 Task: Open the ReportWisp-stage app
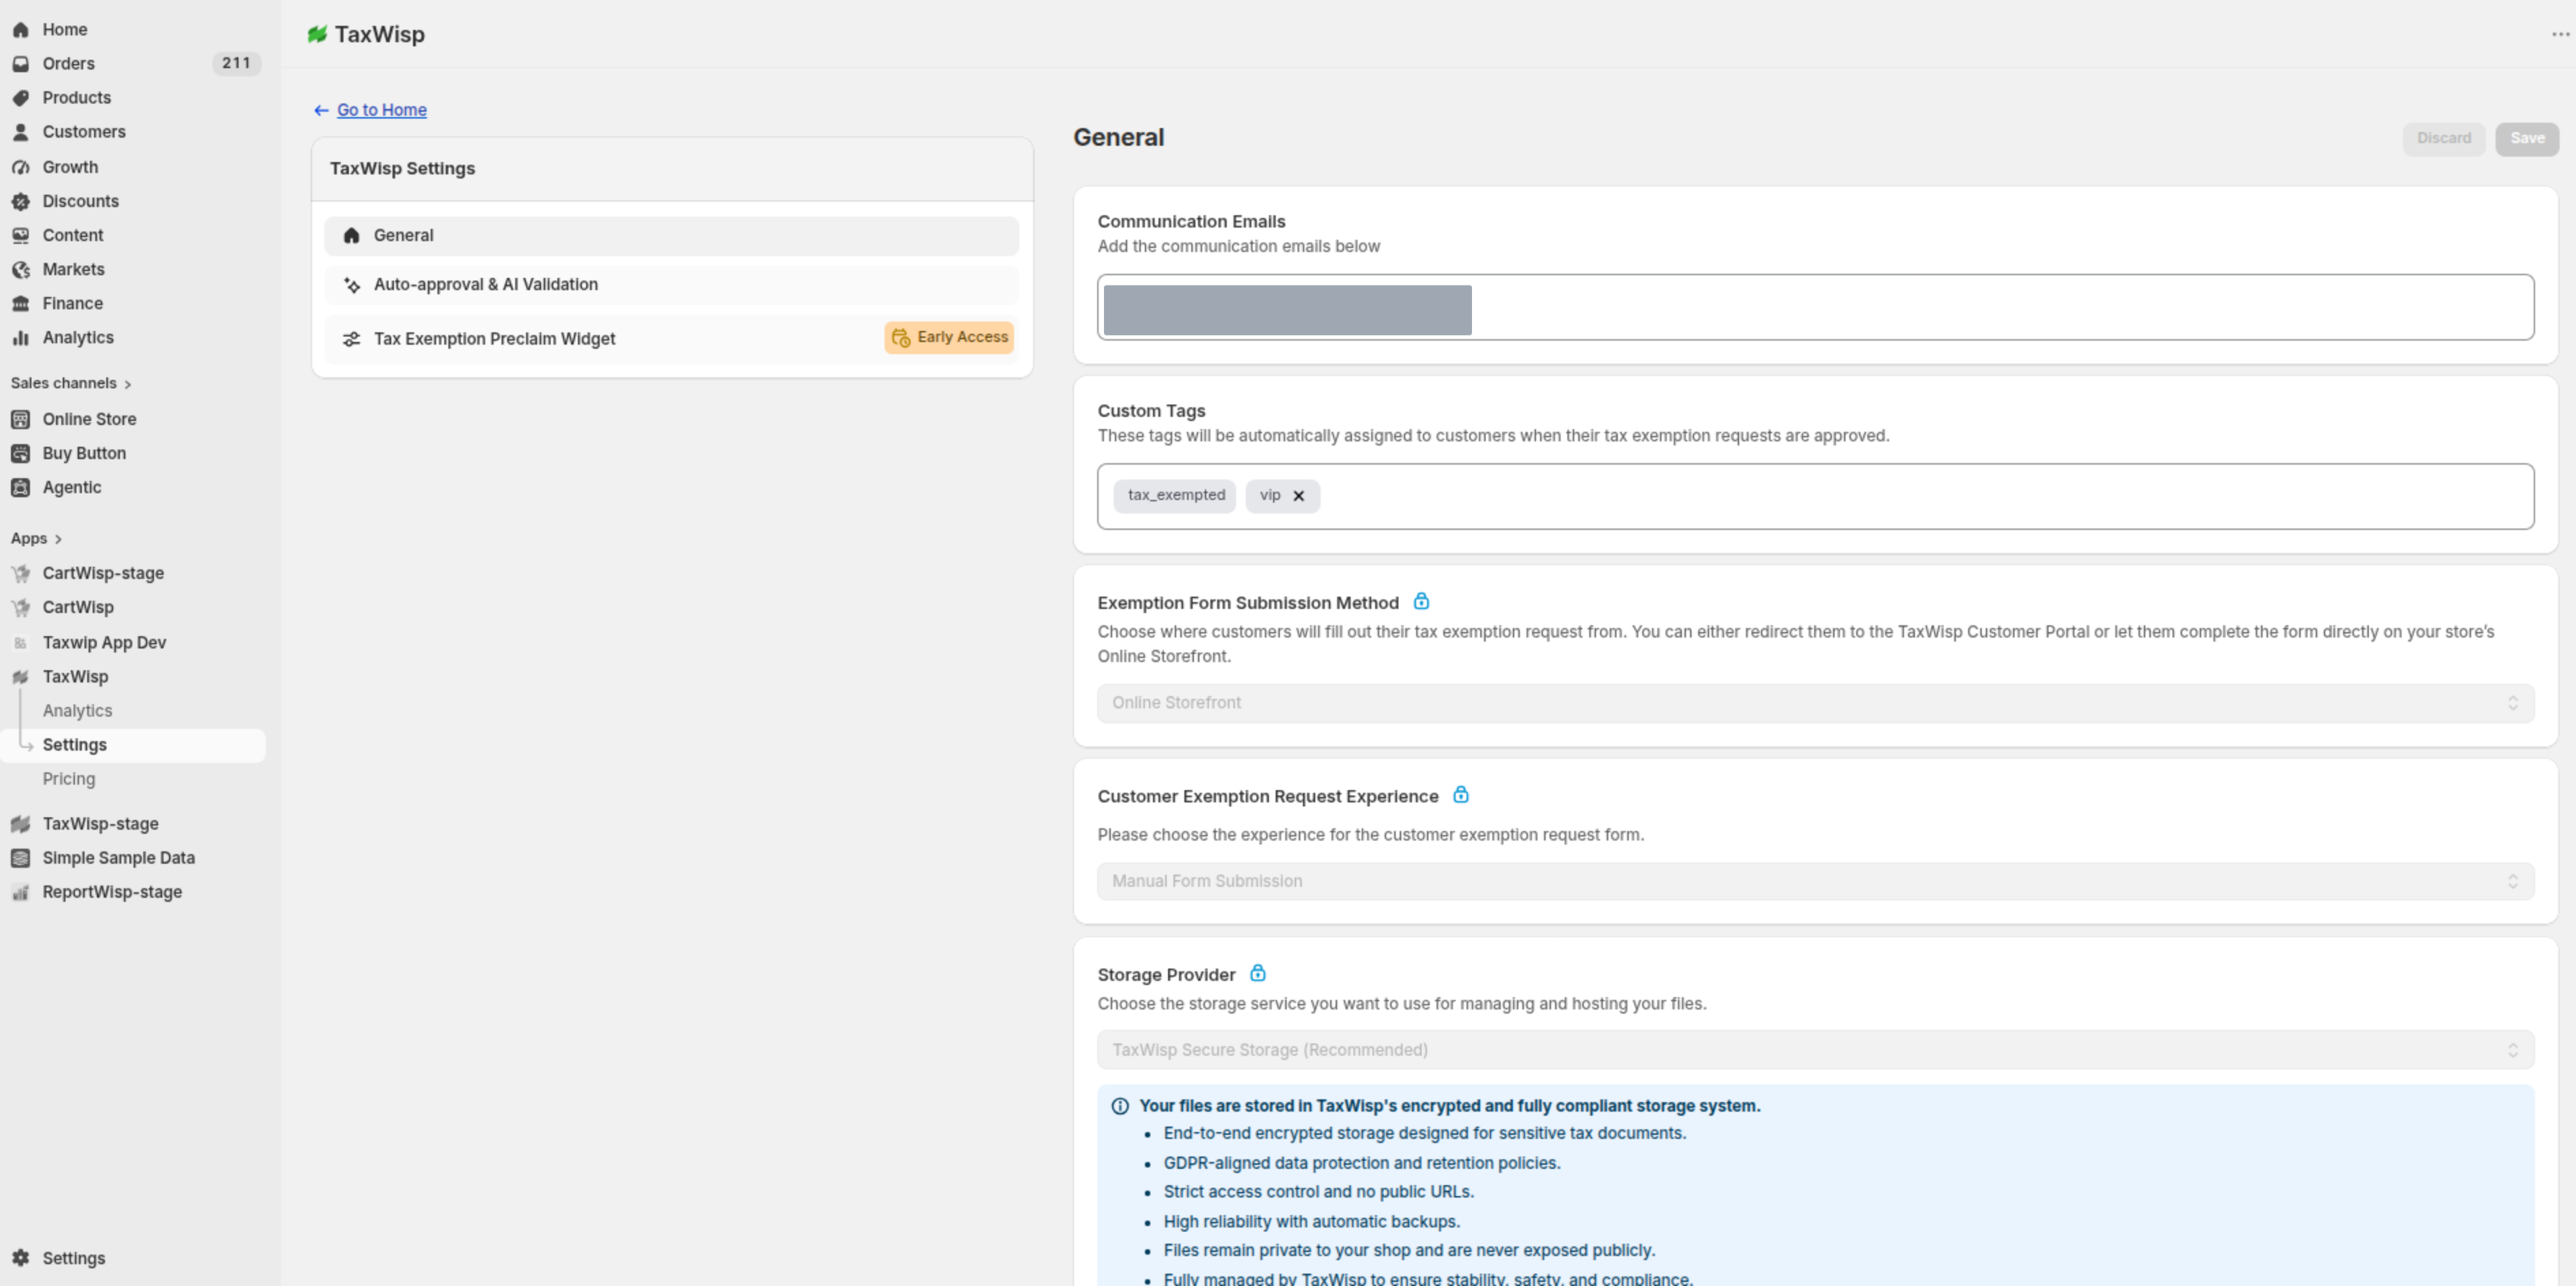112,892
